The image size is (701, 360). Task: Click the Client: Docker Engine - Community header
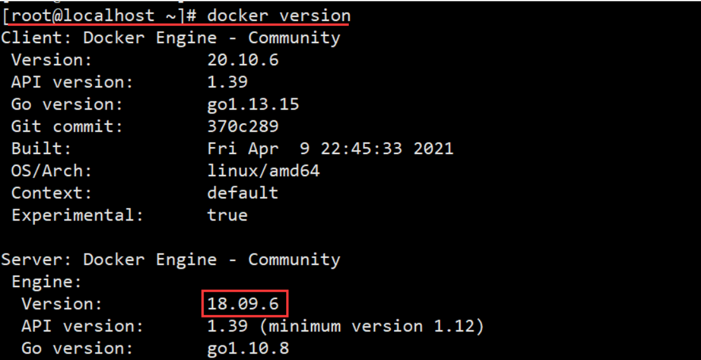[x=170, y=38]
